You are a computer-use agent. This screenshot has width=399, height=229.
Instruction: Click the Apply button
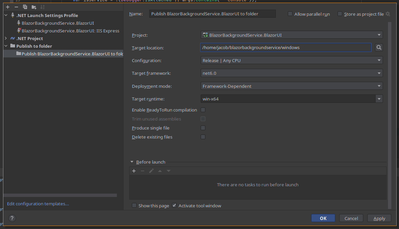(x=379, y=218)
